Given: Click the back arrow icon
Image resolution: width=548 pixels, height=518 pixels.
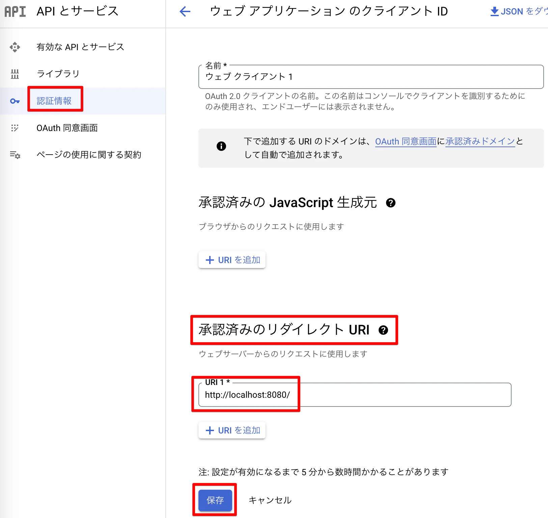Looking at the screenshot, I should coord(185,11).
